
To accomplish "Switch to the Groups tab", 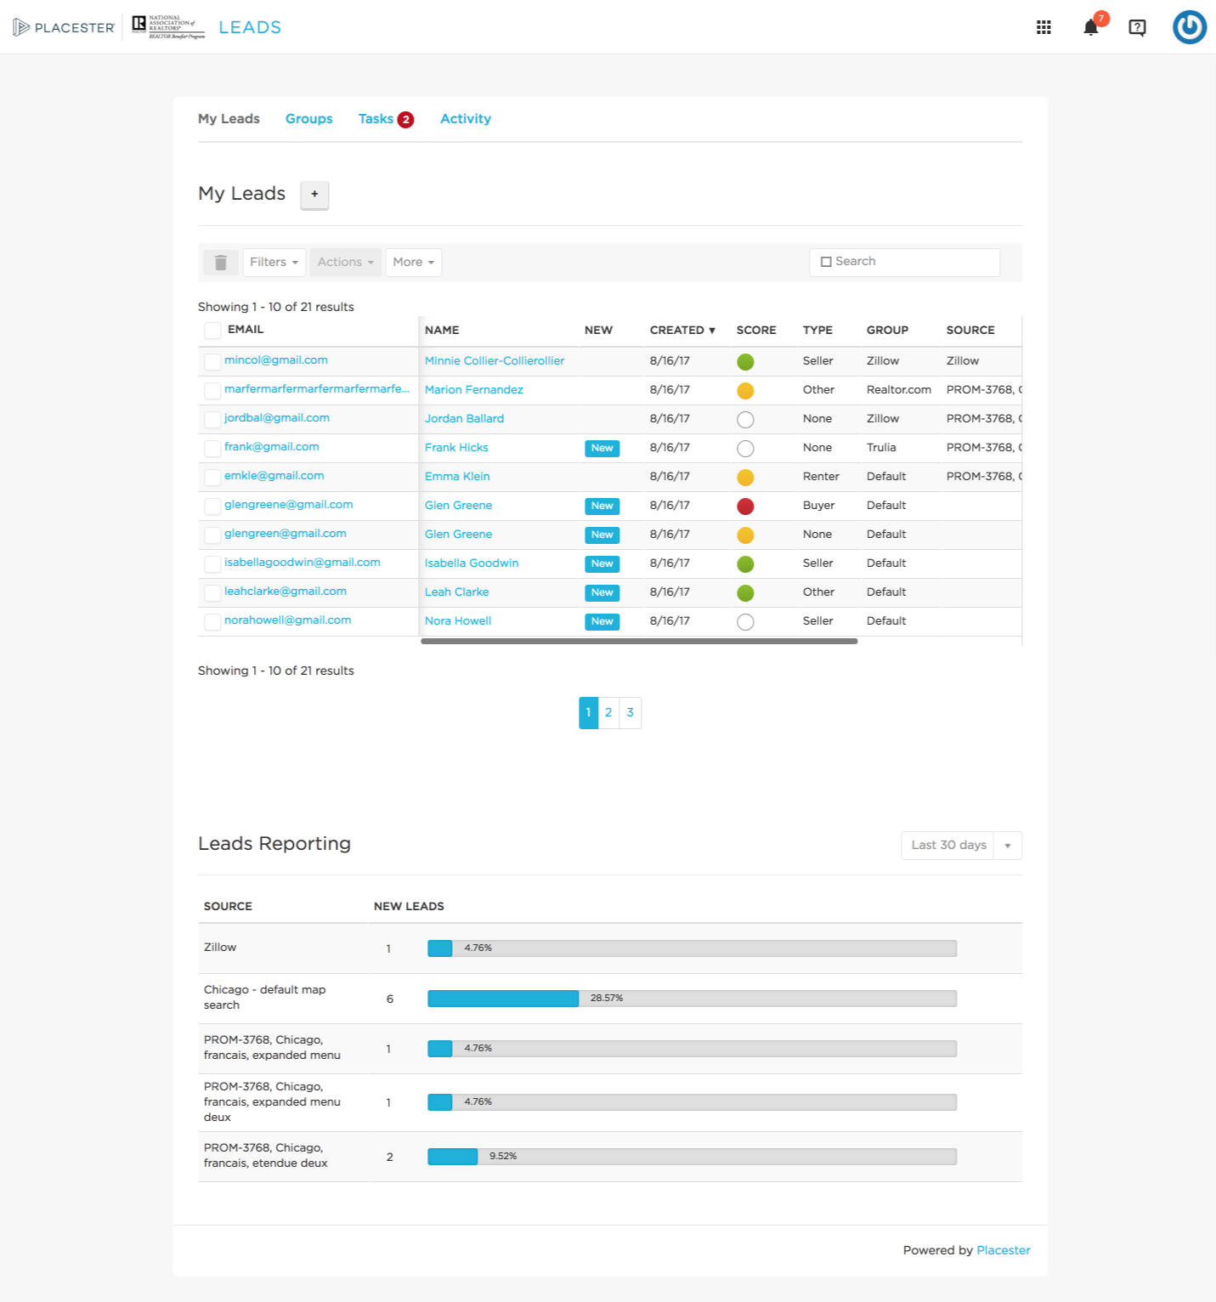I will (308, 119).
